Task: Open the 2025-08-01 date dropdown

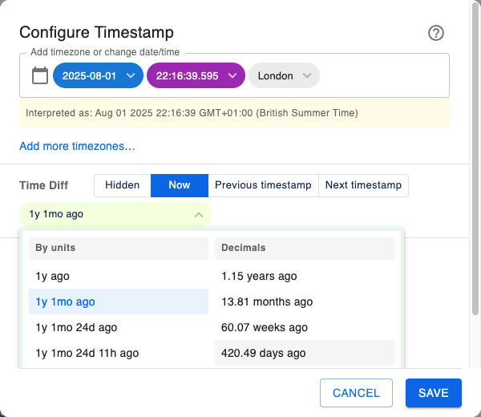Action: coord(98,75)
